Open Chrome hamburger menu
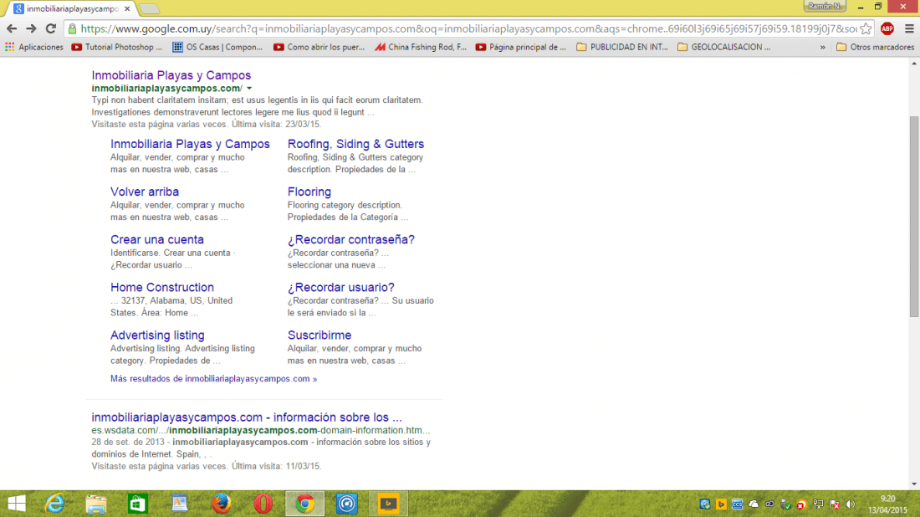The image size is (920, 517). coord(909,28)
